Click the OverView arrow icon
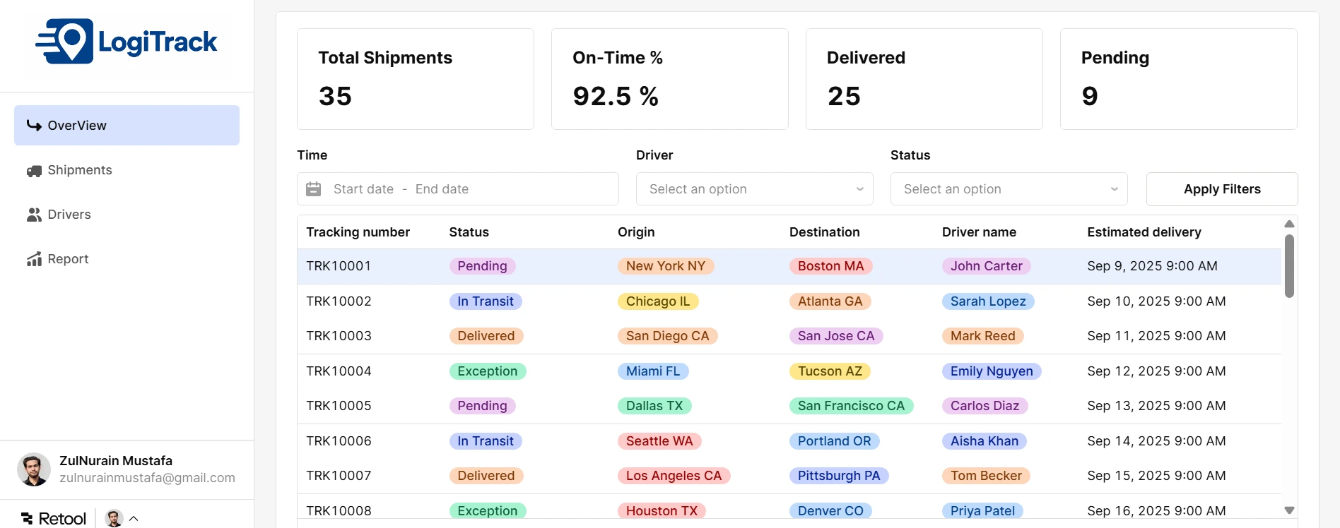This screenshot has height=528, width=1340. 34,126
